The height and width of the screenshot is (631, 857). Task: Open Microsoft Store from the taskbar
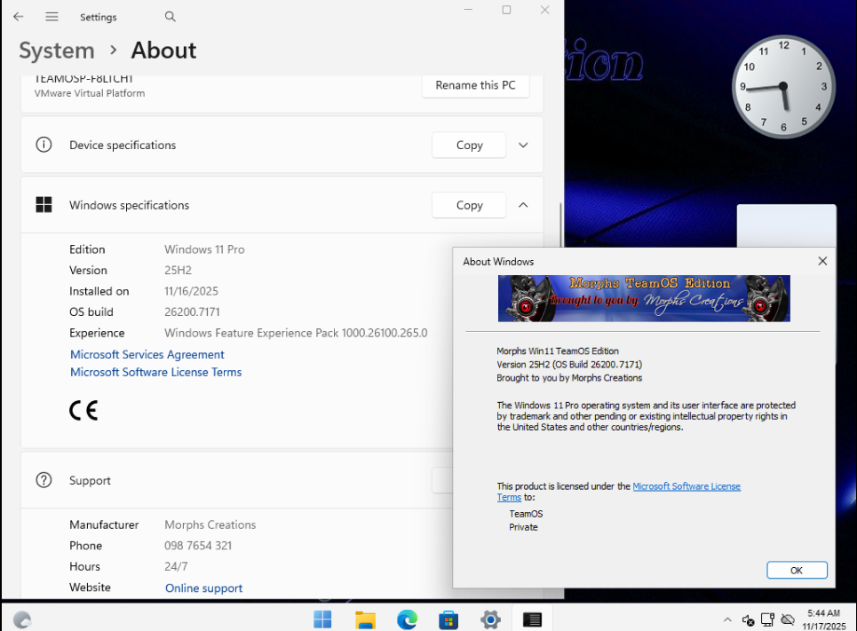pos(448,619)
